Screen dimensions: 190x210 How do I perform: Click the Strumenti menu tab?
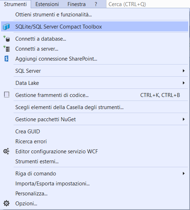coord(15,4)
